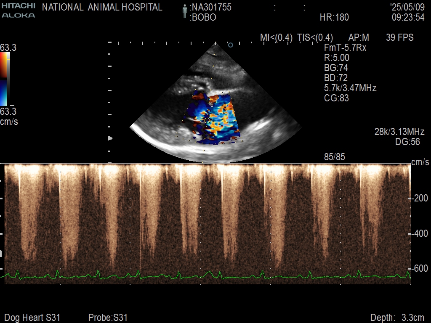Select the patient name BOBO
The height and width of the screenshot is (323, 431).
203,18
